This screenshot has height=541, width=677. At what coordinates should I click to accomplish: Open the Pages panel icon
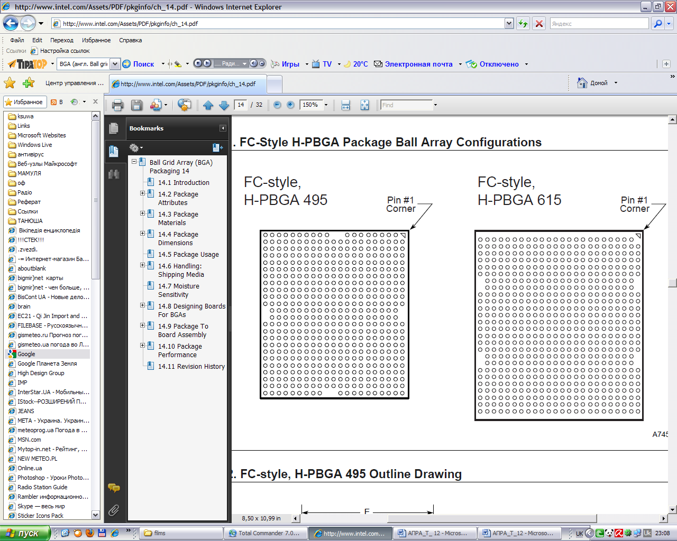[x=114, y=128]
